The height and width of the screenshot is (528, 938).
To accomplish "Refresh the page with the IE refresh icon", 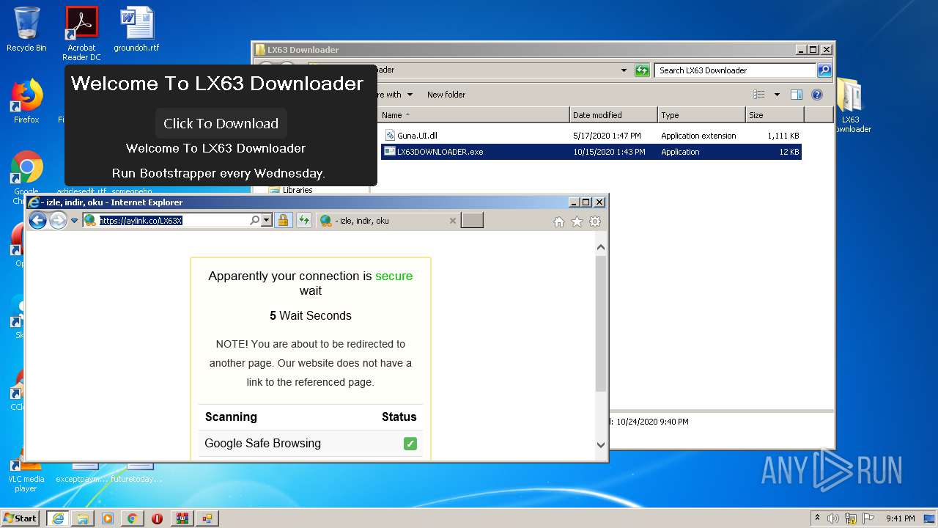I will tap(303, 220).
